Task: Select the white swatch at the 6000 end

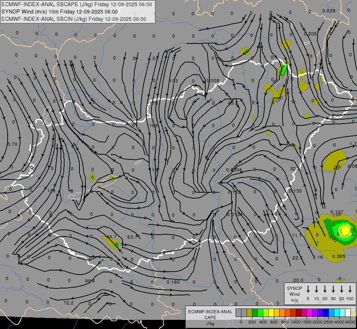Action: (348, 313)
